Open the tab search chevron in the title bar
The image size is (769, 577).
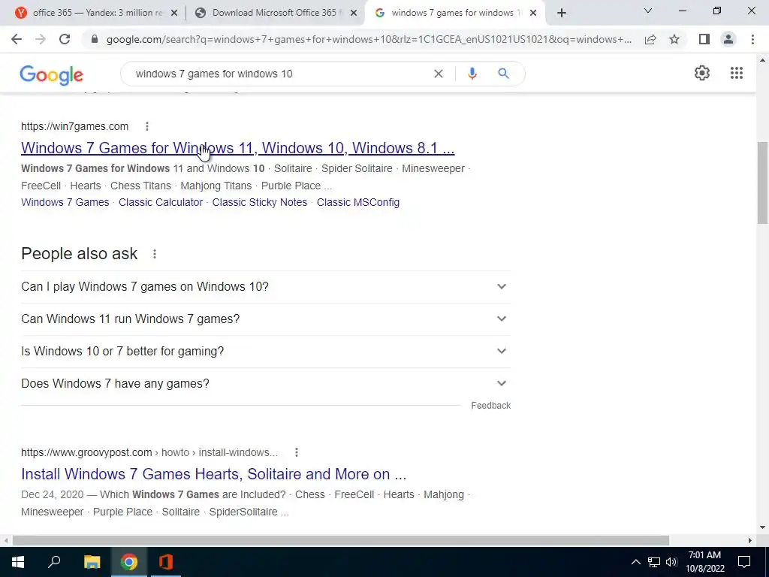pos(648,11)
